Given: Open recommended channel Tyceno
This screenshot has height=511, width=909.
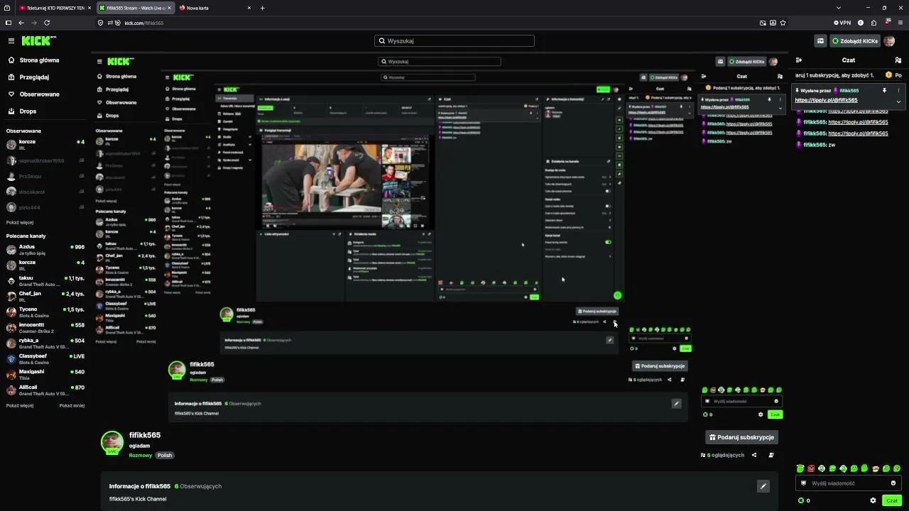Looking at the screenshot, I should [45, 312].
